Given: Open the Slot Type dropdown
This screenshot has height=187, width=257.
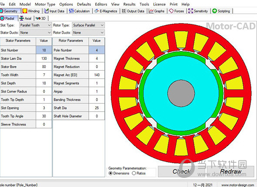Looking at the screenshot, I should [x=36, y=25].
